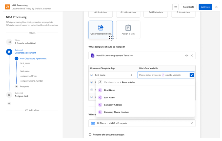Click the plus icon to add outcome
222x141 pixels.
pyautogui.click(x=9, y=103)
